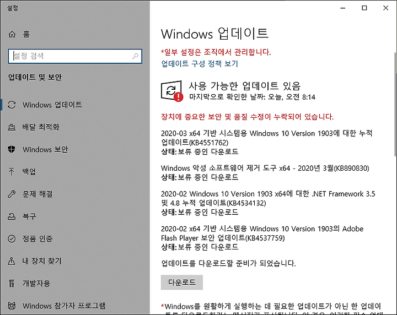
Task: Click the vertical scrollbar in update pane
Action: 395,104
